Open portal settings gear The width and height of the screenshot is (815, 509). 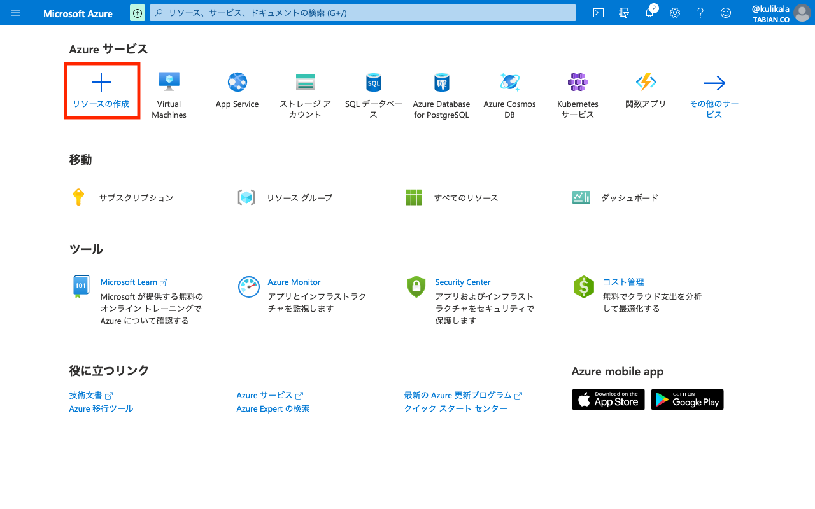point(675,13)
